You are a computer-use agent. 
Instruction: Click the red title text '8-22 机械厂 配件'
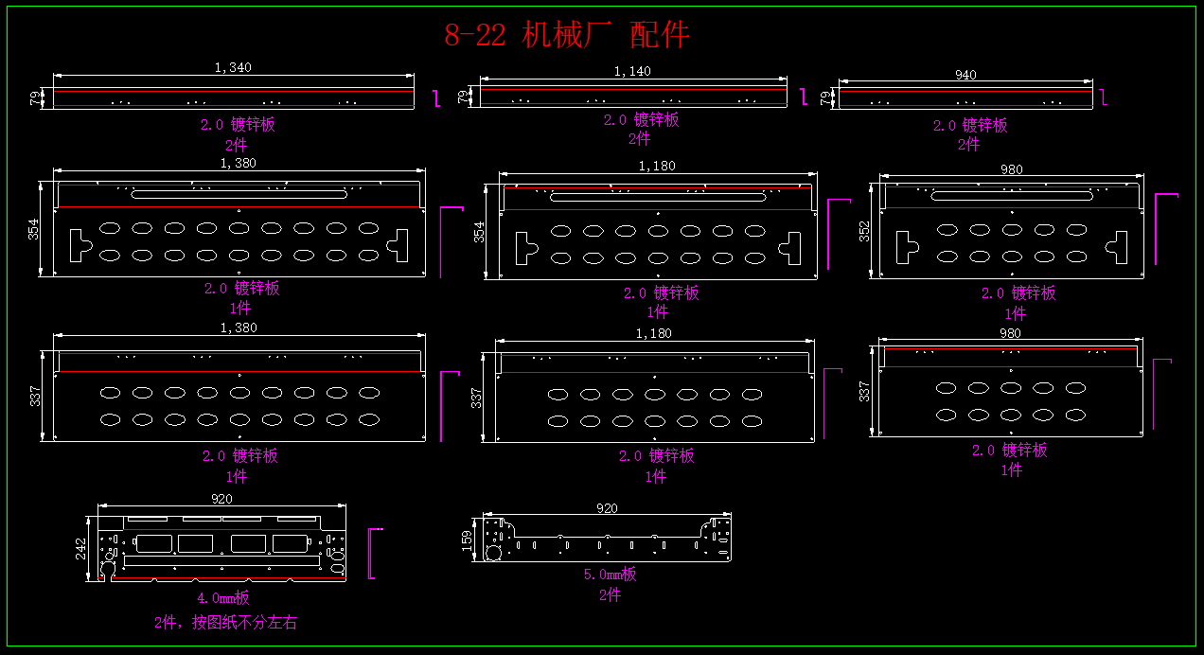point(567,35)
